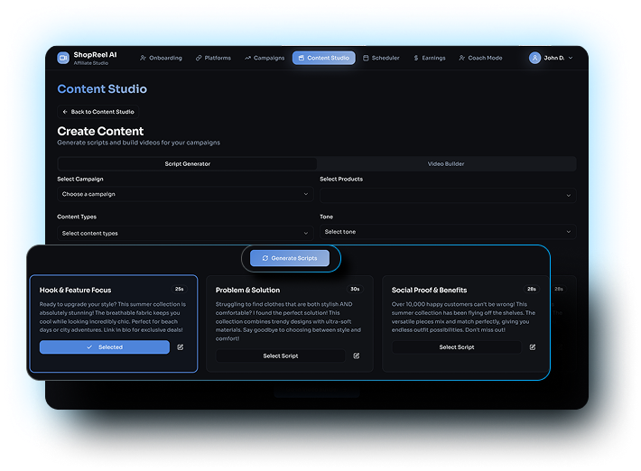Image resolution: width=641 pixels, height=471 pixels.
Task: Open Coach Mode from navigation
Action: pyautogui.click(x=480, y=58)
